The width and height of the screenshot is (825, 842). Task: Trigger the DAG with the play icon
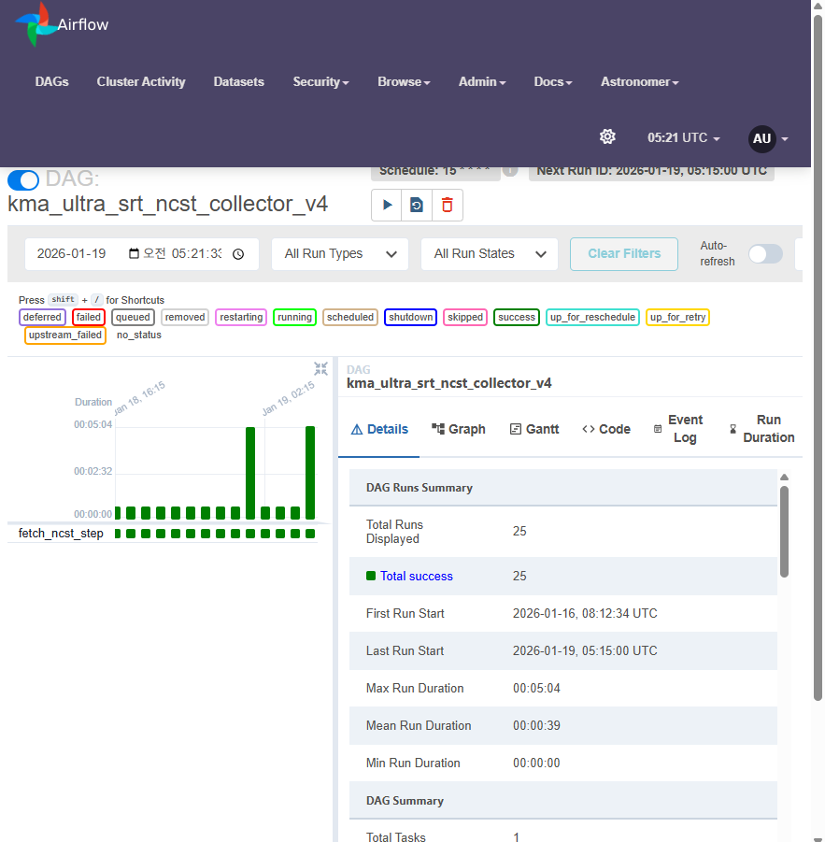(387, 205)
